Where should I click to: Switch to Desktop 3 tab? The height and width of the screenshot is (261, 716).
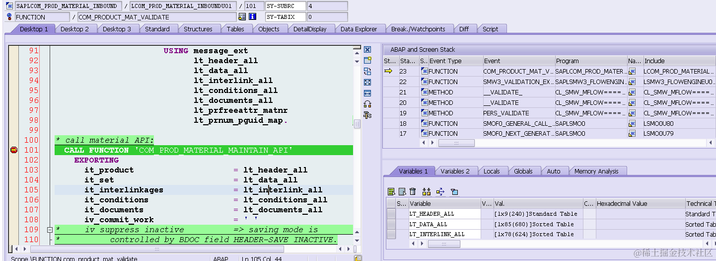(x=117, y=29)
